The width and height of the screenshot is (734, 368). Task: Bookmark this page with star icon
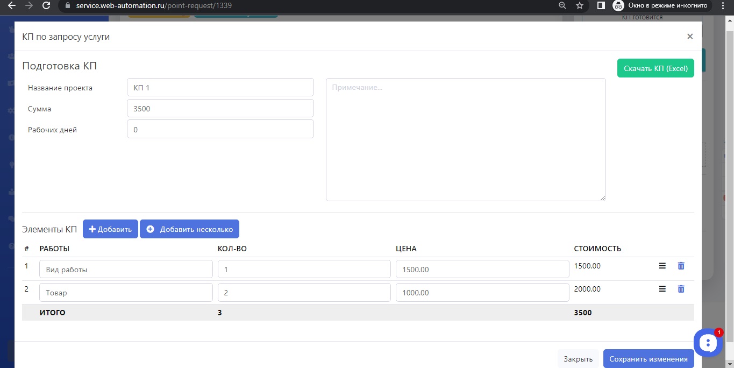coord(579,5)
